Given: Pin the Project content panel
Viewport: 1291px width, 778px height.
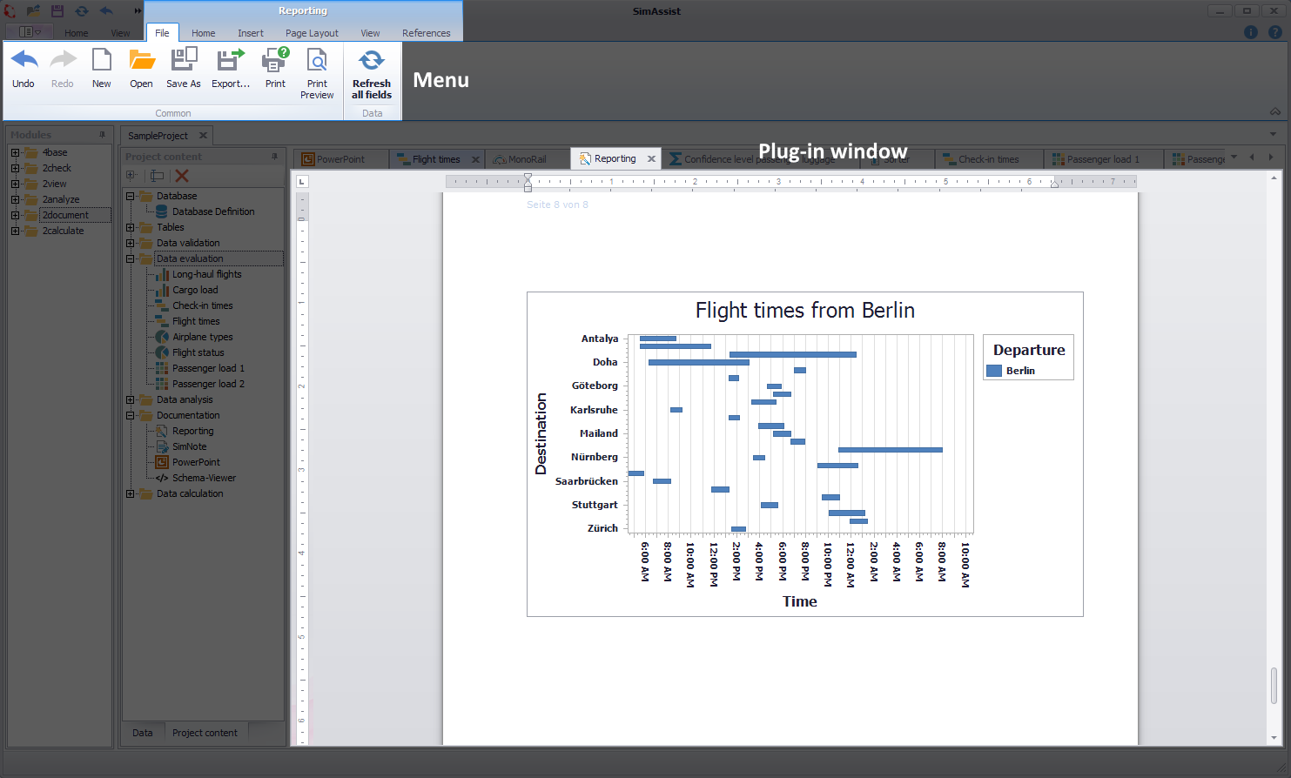Looking at the screenshot, I should [x=275, y=157].
